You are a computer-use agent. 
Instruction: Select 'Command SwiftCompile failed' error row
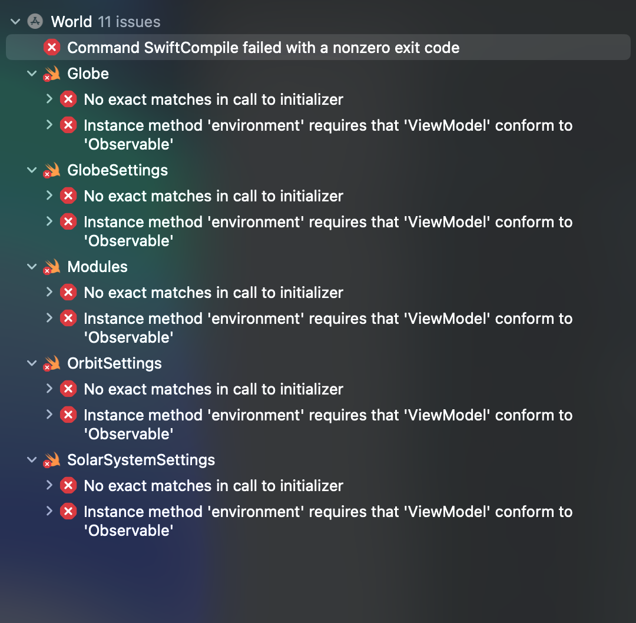(x=318, y=48)
